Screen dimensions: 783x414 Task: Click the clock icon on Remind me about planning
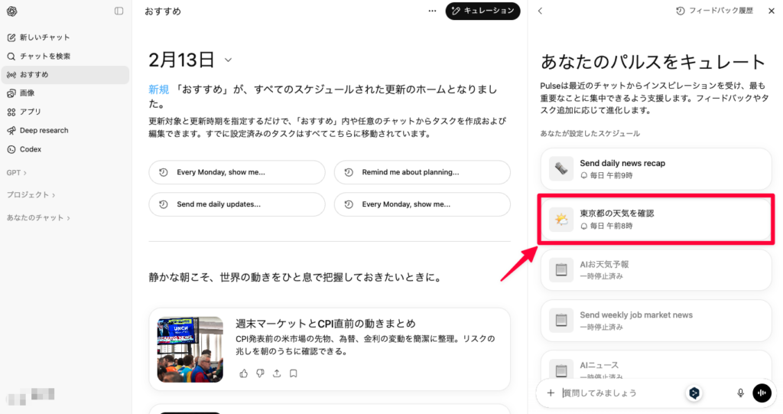(x=349, y=172)
